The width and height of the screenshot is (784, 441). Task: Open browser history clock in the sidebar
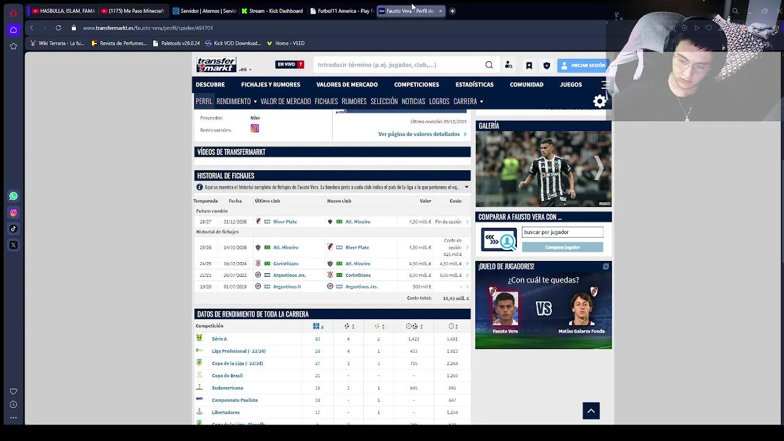coord(13,404)
